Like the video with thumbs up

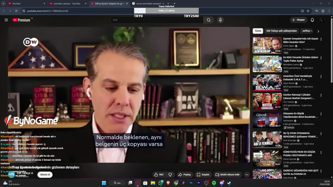coord(159,175)
